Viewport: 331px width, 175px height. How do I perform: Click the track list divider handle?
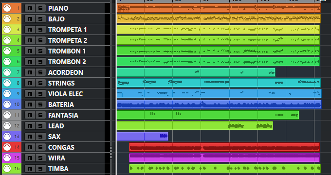(x=111, y=153)
